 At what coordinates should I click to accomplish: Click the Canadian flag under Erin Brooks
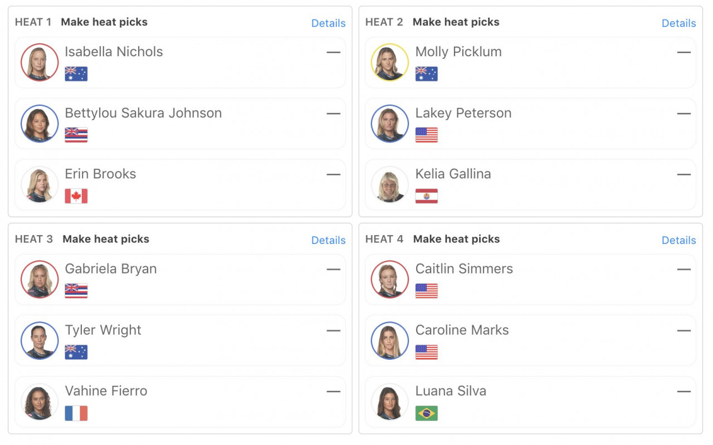point(76,196)
